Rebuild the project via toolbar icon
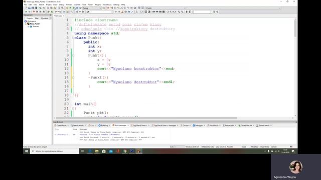Viewport: 321px width, 180px height. (x=77, y=8)
